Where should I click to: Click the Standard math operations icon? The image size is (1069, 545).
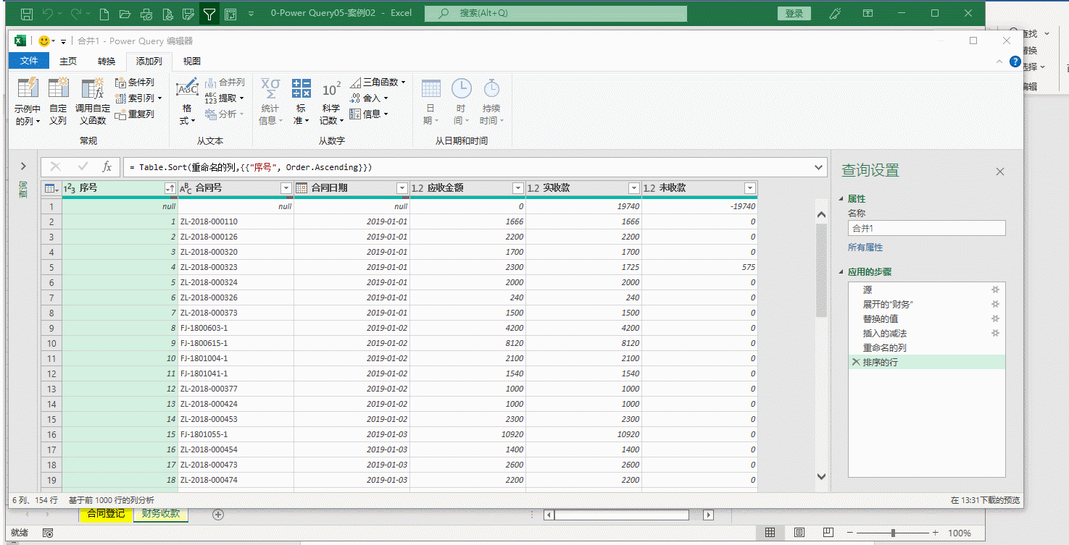[x=301, y=89]
